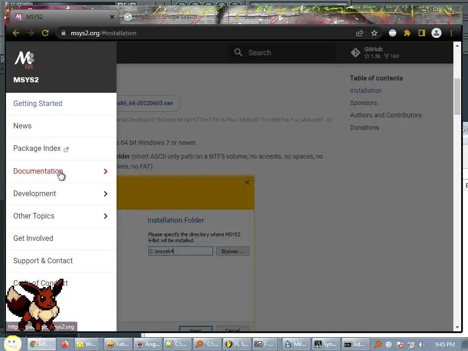Viewport: 468px width, 351px height.
Task: Go back using browser back arrow
Action: pyautogui.click(x=16, y=33)
